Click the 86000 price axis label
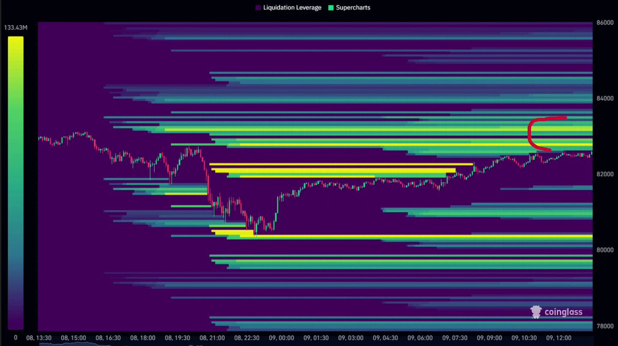The height and width of the screenshot is (346, 618). click(x=605, y=23)
